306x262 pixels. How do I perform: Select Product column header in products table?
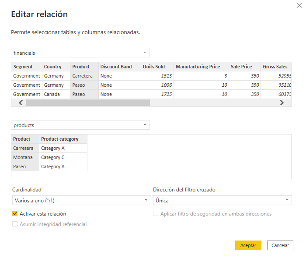22,139
